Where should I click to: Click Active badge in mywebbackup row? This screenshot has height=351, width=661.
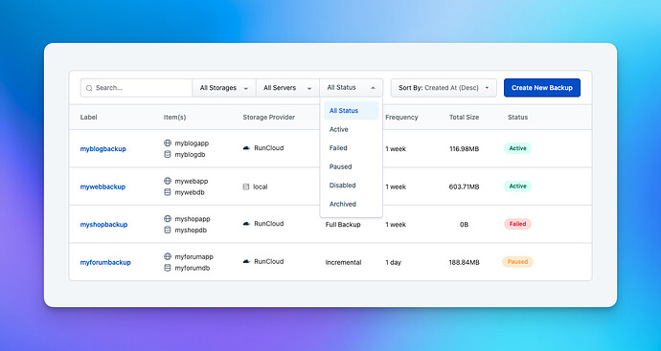(x=517, y=186)
